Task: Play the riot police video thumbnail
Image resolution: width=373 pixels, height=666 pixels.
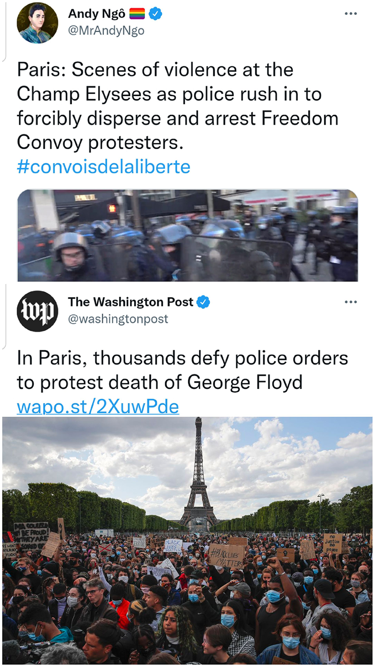Action: (x=187, y=235)
